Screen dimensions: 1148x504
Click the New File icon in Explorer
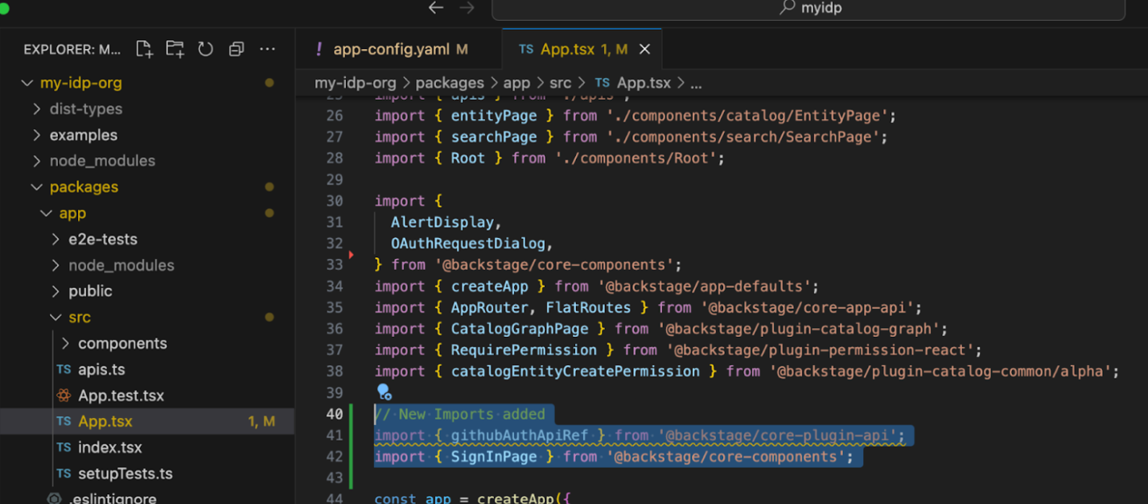(x=144, y=48)
